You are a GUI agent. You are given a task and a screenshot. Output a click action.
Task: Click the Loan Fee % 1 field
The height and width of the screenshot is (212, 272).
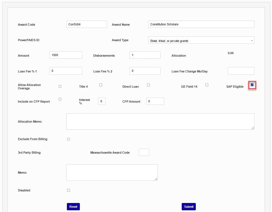click(x=65, y=71)
